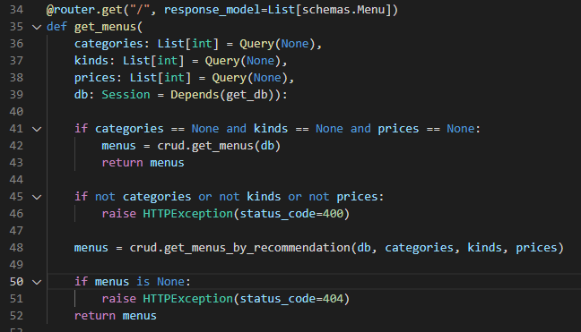The width and height of the screenshot is (581, 332).
Task: Collapse the fold arrow on line 50
Action: pyautogui.click(x=37, y=282)
